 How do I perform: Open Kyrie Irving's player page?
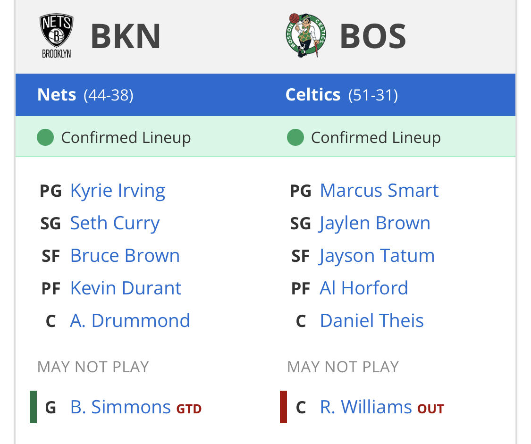click(118, 191)
